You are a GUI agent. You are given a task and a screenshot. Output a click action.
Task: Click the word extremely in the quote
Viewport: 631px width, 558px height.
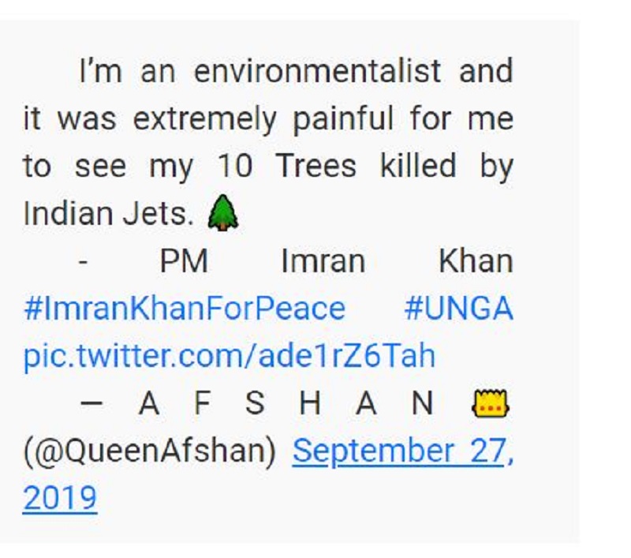tap(205, 118)
